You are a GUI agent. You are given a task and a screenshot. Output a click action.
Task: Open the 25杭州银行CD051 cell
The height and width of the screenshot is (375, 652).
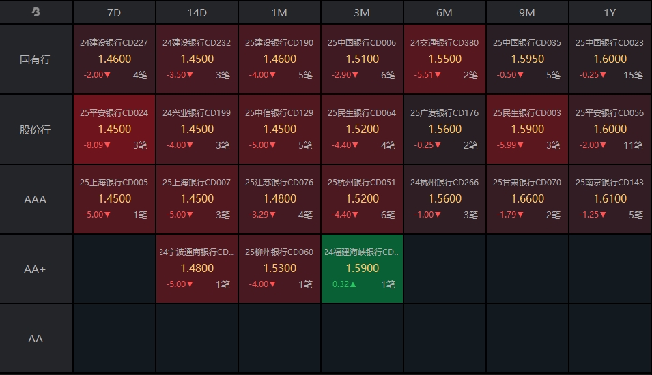(x=362, y=199)
